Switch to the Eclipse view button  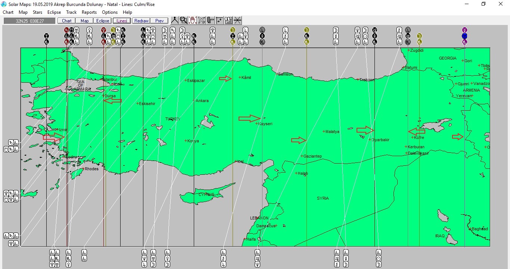pos(102,21)
